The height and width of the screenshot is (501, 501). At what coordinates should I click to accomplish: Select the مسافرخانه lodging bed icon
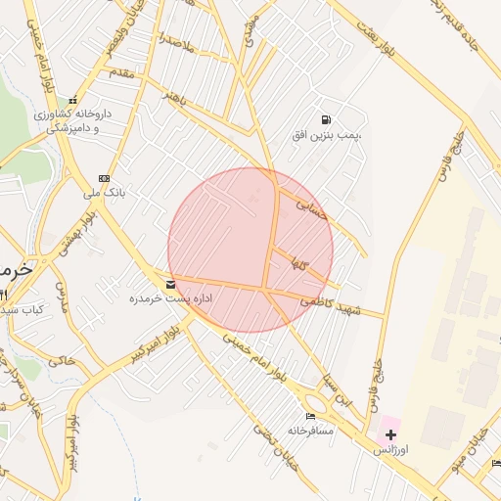[x=310, y=416]
